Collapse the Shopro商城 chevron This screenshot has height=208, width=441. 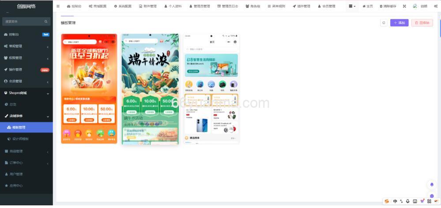[x=48, y=93]
